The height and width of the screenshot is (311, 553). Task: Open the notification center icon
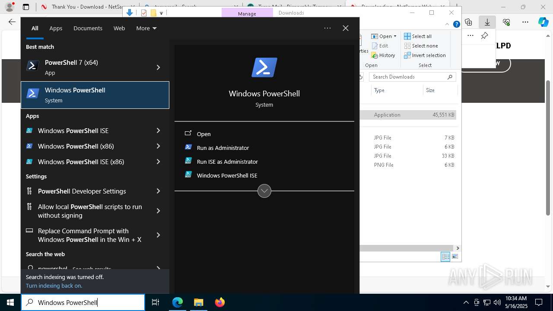[539, 302]
